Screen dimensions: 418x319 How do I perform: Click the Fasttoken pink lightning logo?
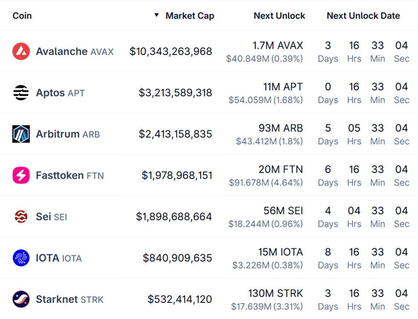click(21, 175)
